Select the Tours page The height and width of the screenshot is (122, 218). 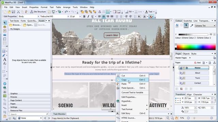(194, 78)
